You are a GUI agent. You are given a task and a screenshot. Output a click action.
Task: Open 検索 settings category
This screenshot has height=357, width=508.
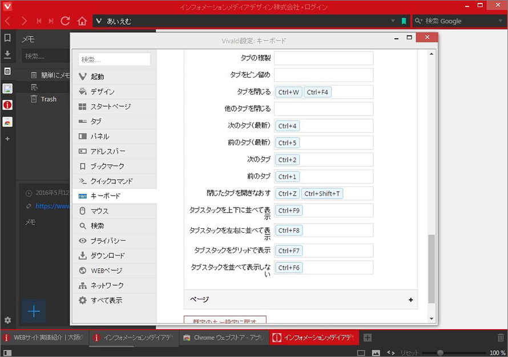pos(114,226)
